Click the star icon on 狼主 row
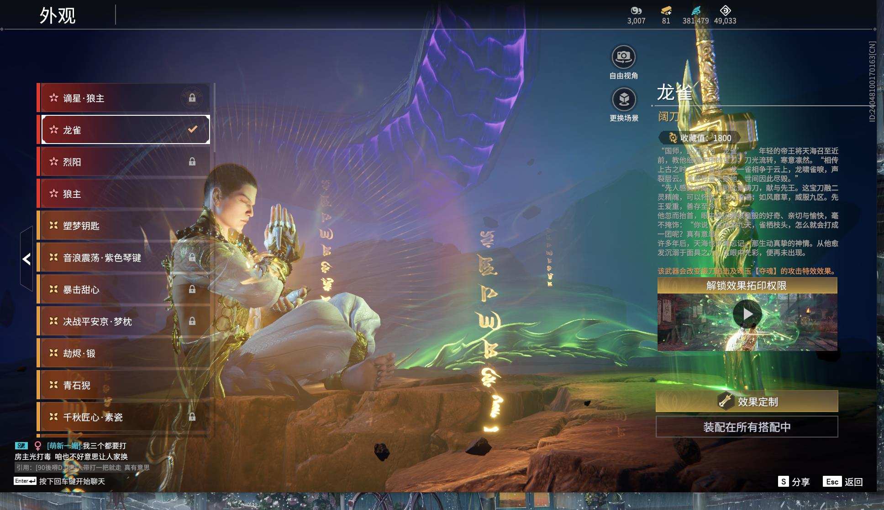The image size is (884, 510). (x=54, y=194)
